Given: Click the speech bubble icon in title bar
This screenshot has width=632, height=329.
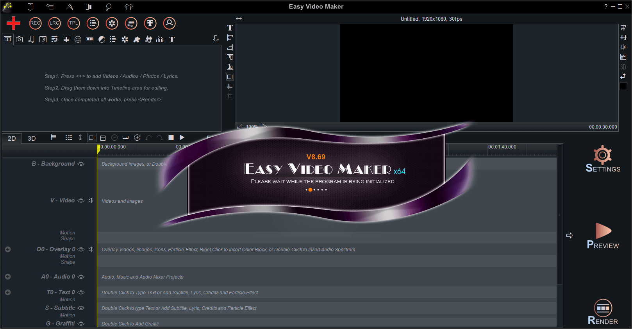Looking at the screenshot, I should (109, 7).
